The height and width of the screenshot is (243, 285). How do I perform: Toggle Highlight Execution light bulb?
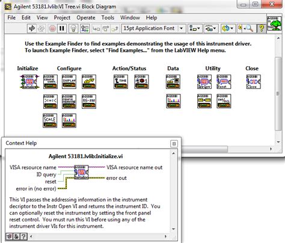click(73, 28)
